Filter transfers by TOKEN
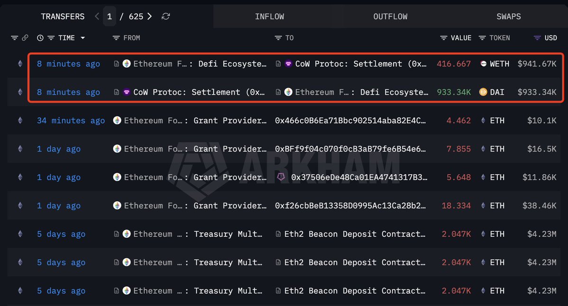The width and height of the screenshot is (568, 306). coord(482,38)
